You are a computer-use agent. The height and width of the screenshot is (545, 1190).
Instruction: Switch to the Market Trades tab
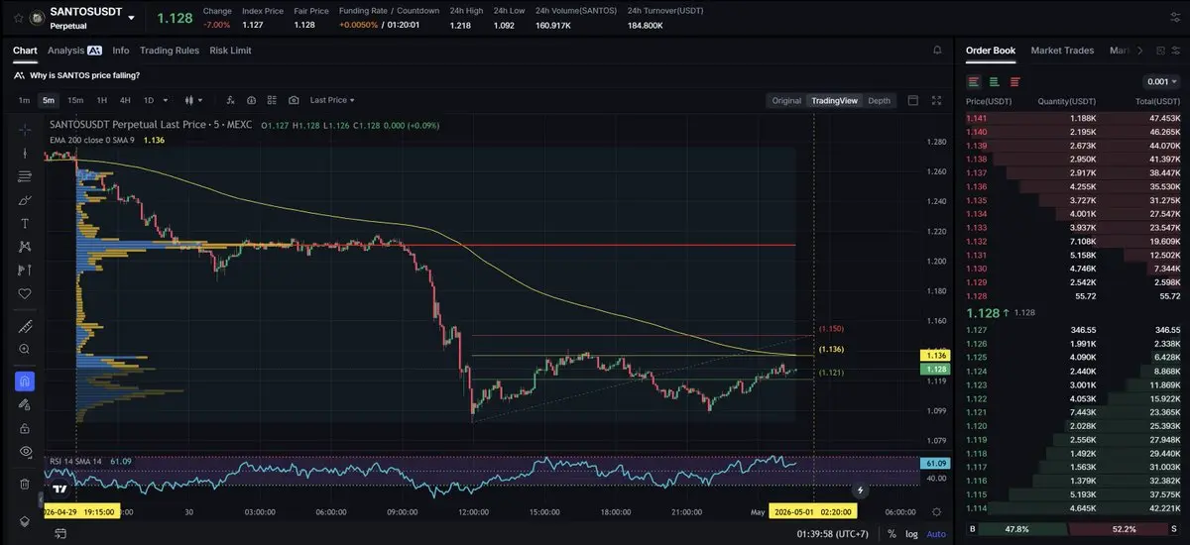point(1062,50)
